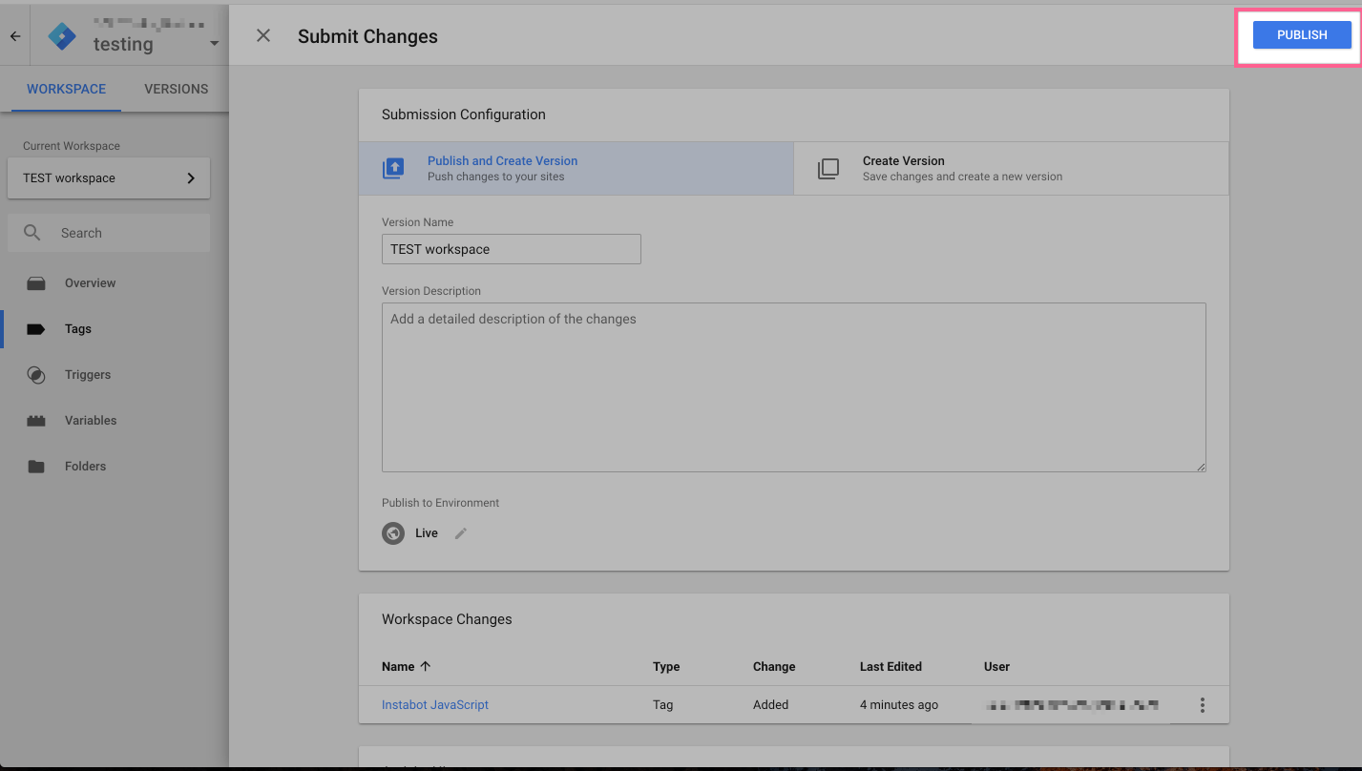Sort by the Name column header
Image resolution: width=1362 pixels, height=771 pixels.
[x=398, y=667]
